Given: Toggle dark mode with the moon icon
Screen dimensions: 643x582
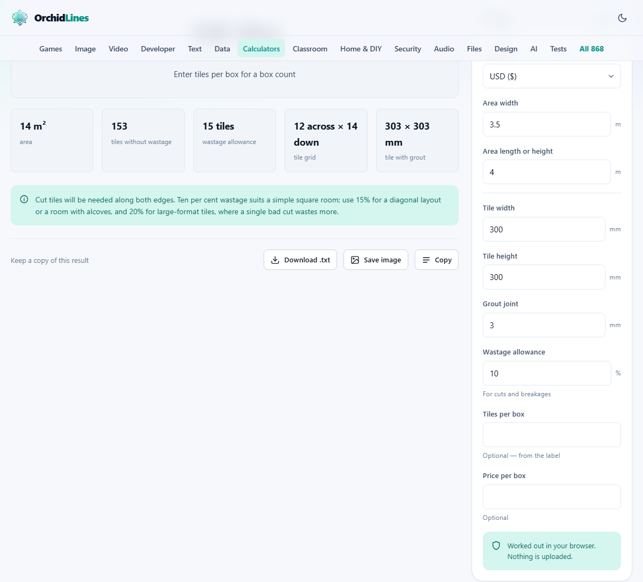Looking at the screenshot, I should 622,18.
